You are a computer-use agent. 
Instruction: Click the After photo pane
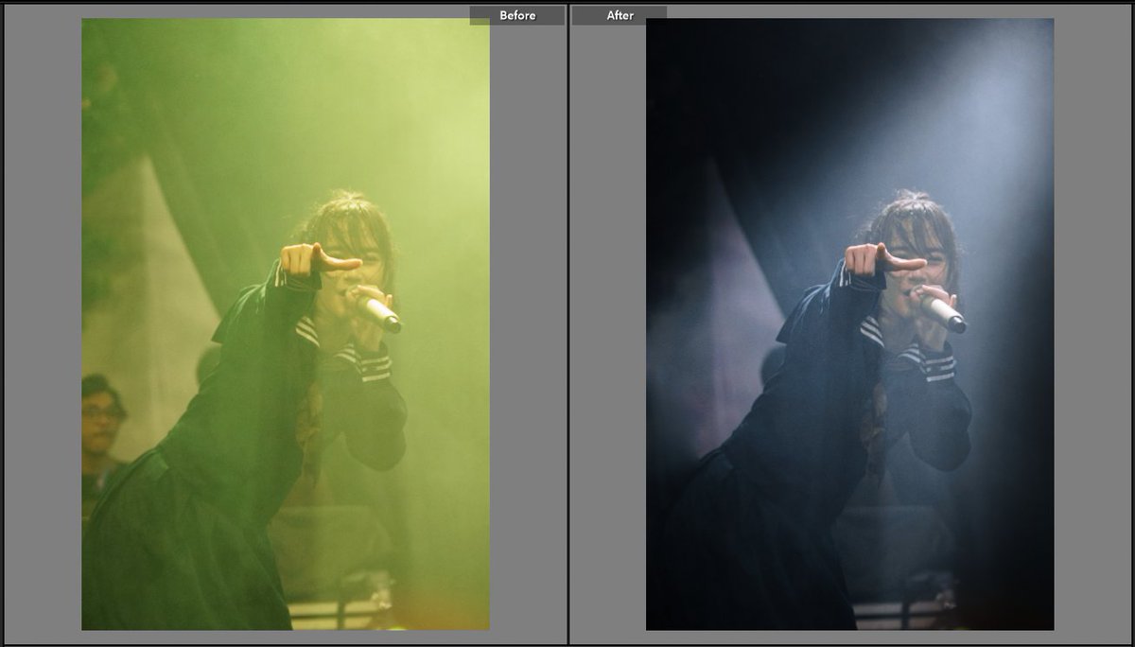click(851, 331)
